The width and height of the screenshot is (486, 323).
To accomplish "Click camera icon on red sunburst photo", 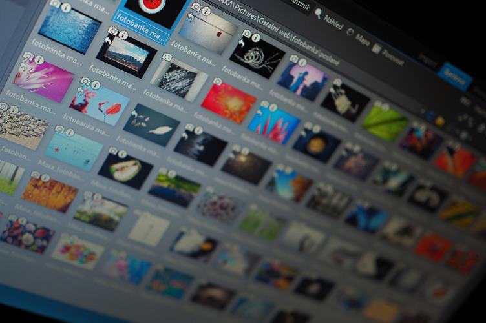I will [x=218, y=81].
